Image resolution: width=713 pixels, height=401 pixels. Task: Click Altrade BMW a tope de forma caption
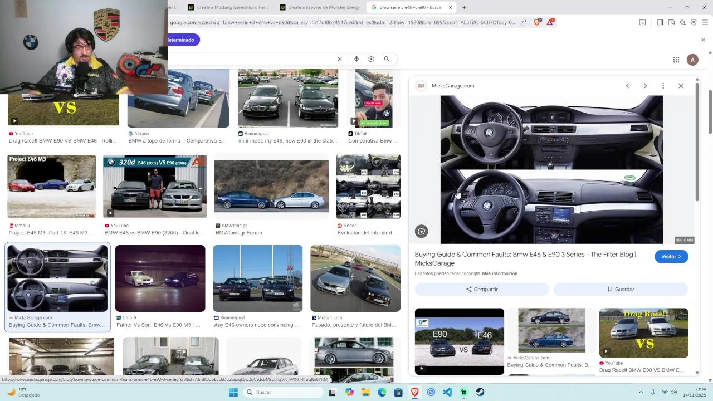coord(177,141)
